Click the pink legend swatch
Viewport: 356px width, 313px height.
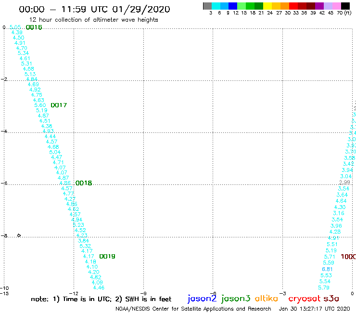click(x=337, y=6)
